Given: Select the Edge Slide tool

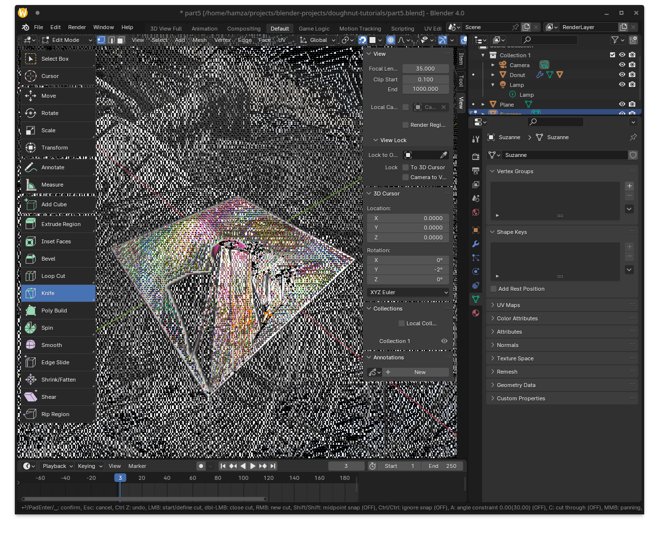Looking at the screenshot, I should (58, 362).
